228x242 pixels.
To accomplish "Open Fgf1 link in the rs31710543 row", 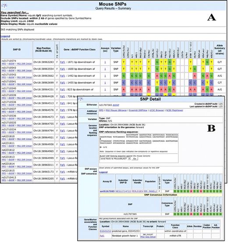I will click(x=63, y=69).
